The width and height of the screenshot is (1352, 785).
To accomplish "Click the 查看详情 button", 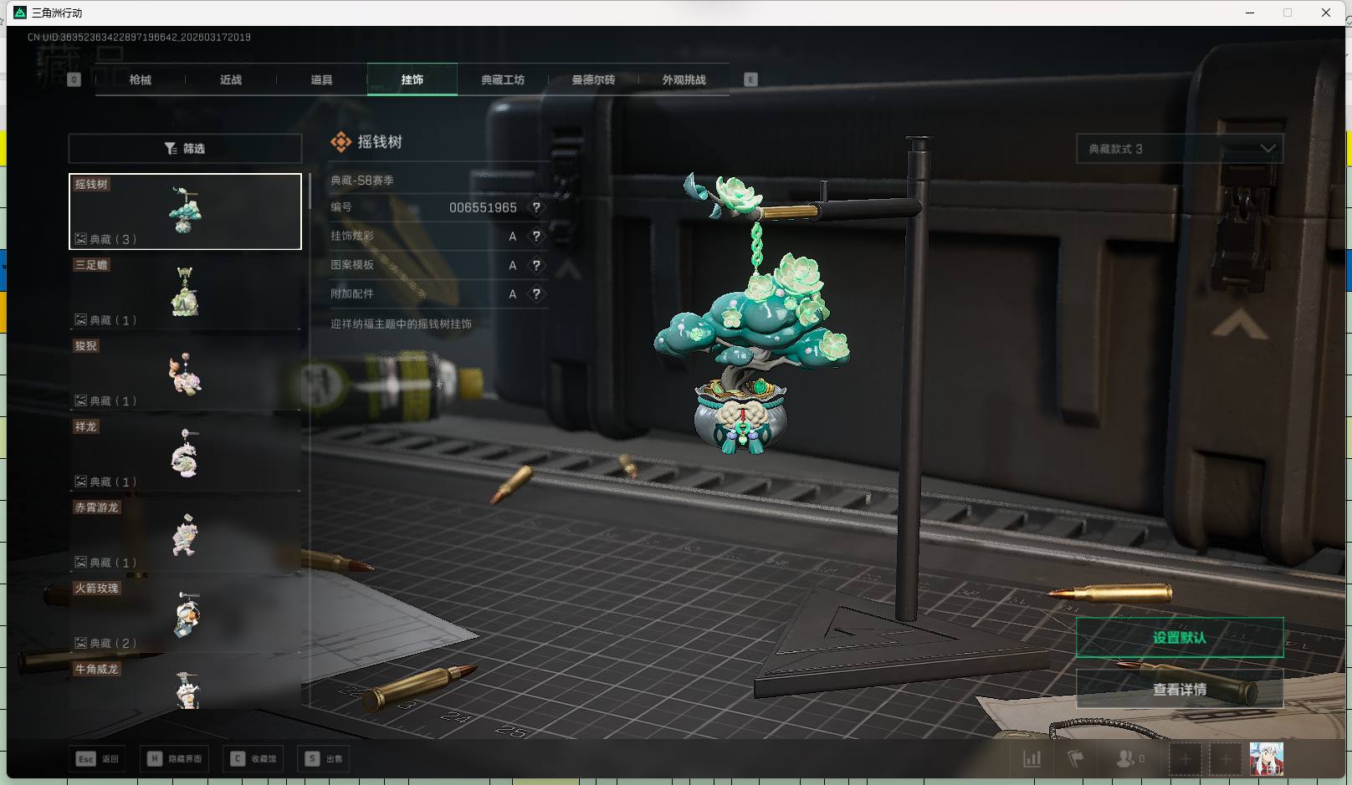I will (x=1179, y=690).
